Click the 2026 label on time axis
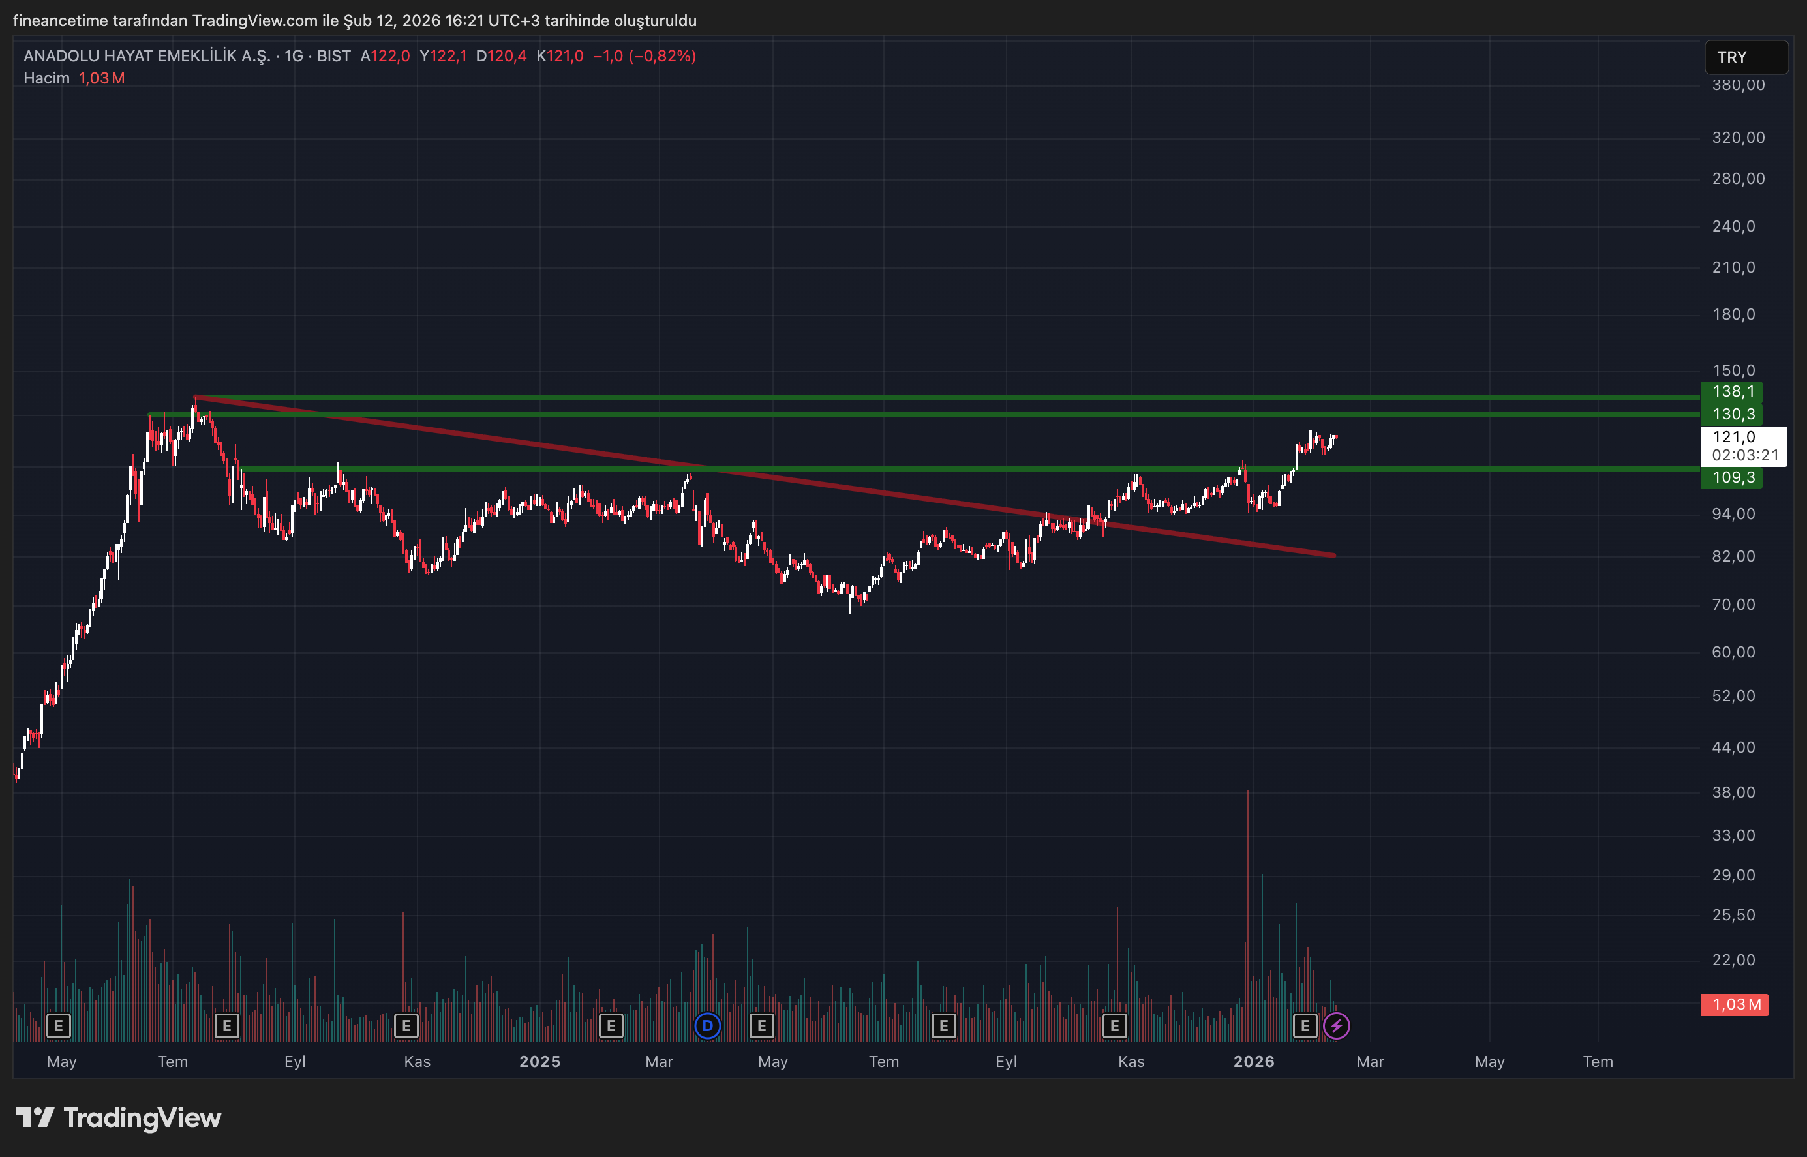 click(1253, 1062)
